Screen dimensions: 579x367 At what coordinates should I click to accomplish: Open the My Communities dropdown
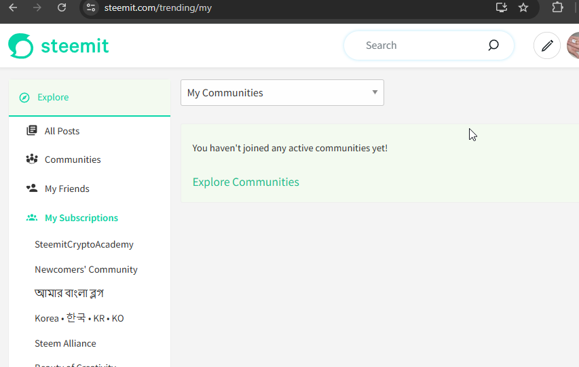282,93
